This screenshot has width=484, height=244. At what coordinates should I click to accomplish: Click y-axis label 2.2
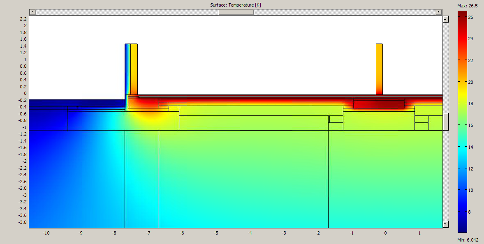(23, 19)
